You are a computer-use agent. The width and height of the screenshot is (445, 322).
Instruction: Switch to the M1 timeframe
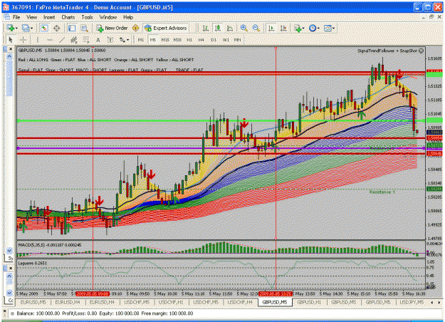pos(140,40)
